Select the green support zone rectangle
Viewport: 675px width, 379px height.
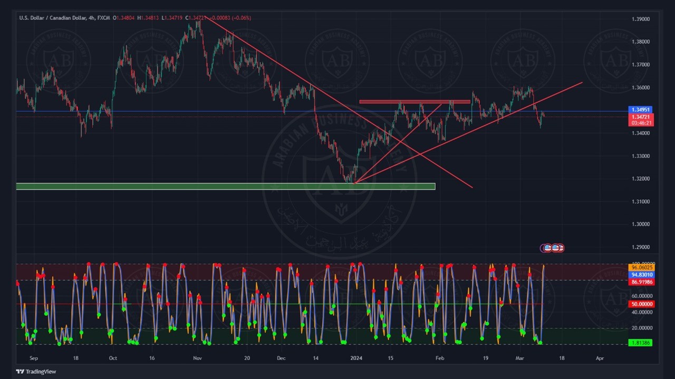226,186
